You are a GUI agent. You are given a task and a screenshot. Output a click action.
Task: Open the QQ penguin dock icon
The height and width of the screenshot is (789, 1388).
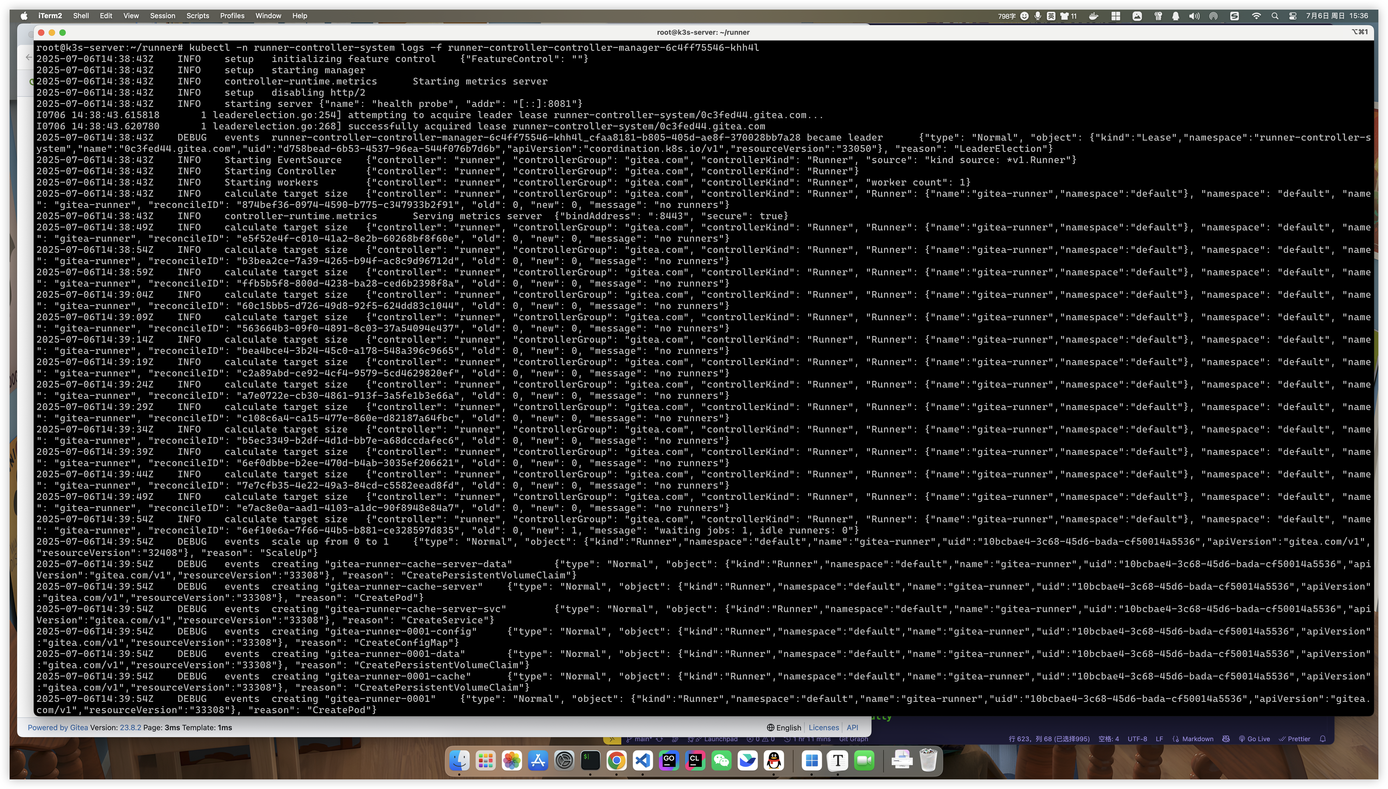[x=774, y=760]
